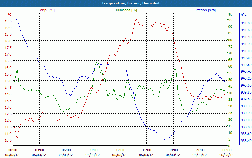Click the '03:00' time axis label
This screenshot has height=158, width=252.
pyautogui.click(x=40, y=150)
